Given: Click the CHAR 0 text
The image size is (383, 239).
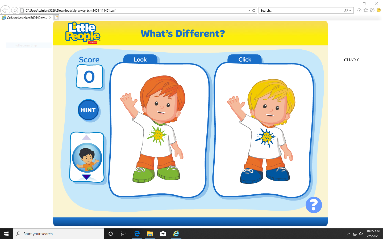Looking at the screenshot, I should pos(352,60).
